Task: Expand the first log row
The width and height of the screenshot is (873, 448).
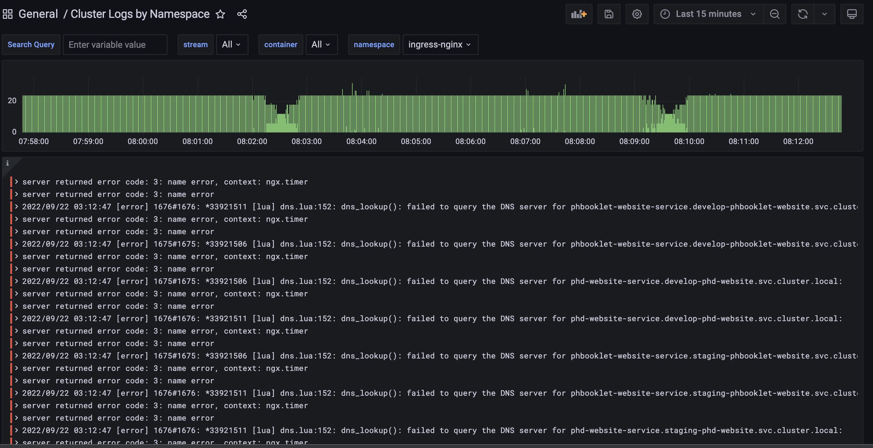Action: pos(16,182)
